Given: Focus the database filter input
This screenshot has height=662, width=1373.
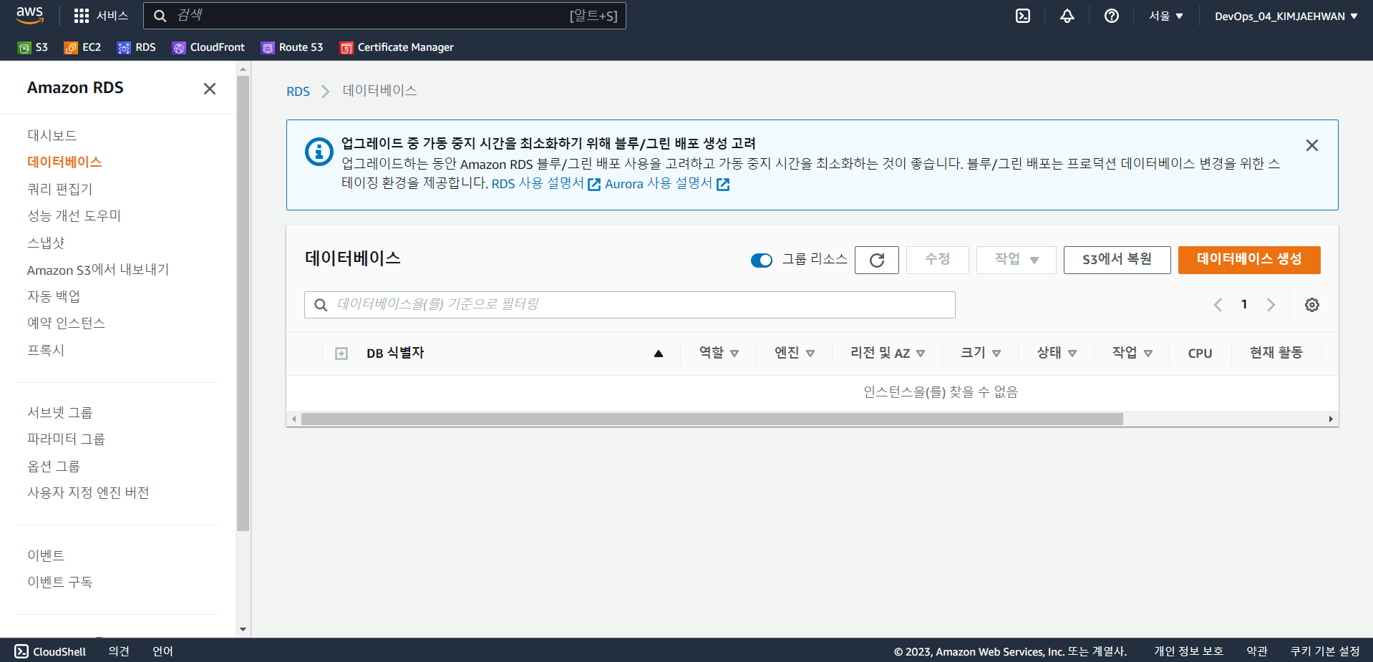Looking at the screenshot, I should click(x=630, y=305).
